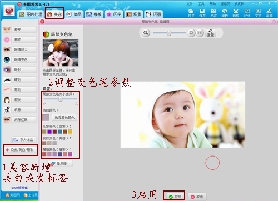Click the 腮红 blush icon
278x201 pixels.
pyautogui.click(x=7, y=39)
